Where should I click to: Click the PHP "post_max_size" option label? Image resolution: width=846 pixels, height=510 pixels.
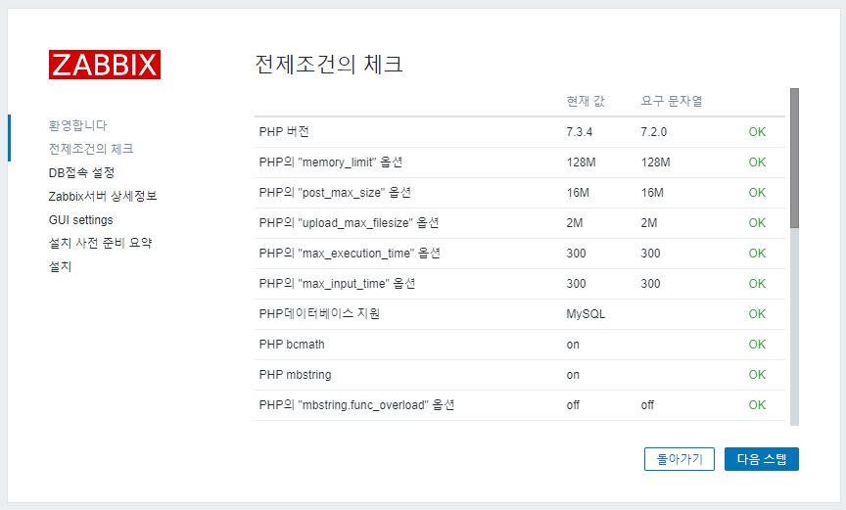335,193
